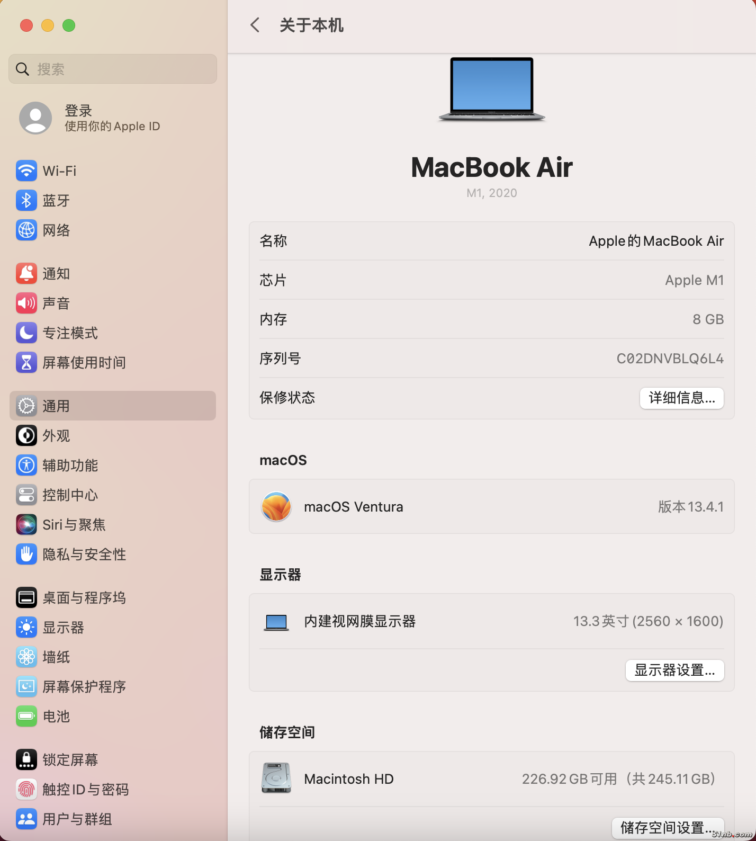Click the Displays (显示器) sun icon in sidebar
Image resolution: width=756 pixels, height=841 pixels.
click(x=26, y=627)
